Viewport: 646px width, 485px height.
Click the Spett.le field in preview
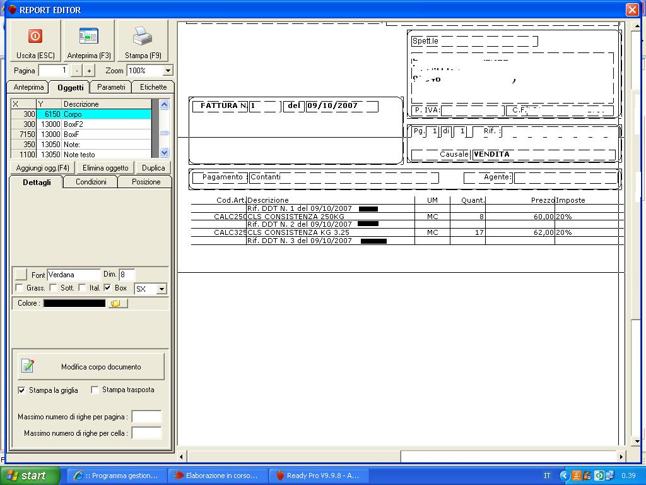(474, 41)
